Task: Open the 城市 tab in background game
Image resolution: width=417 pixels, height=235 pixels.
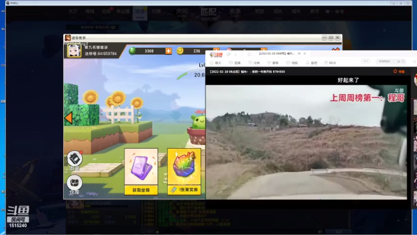Action: 296,13
